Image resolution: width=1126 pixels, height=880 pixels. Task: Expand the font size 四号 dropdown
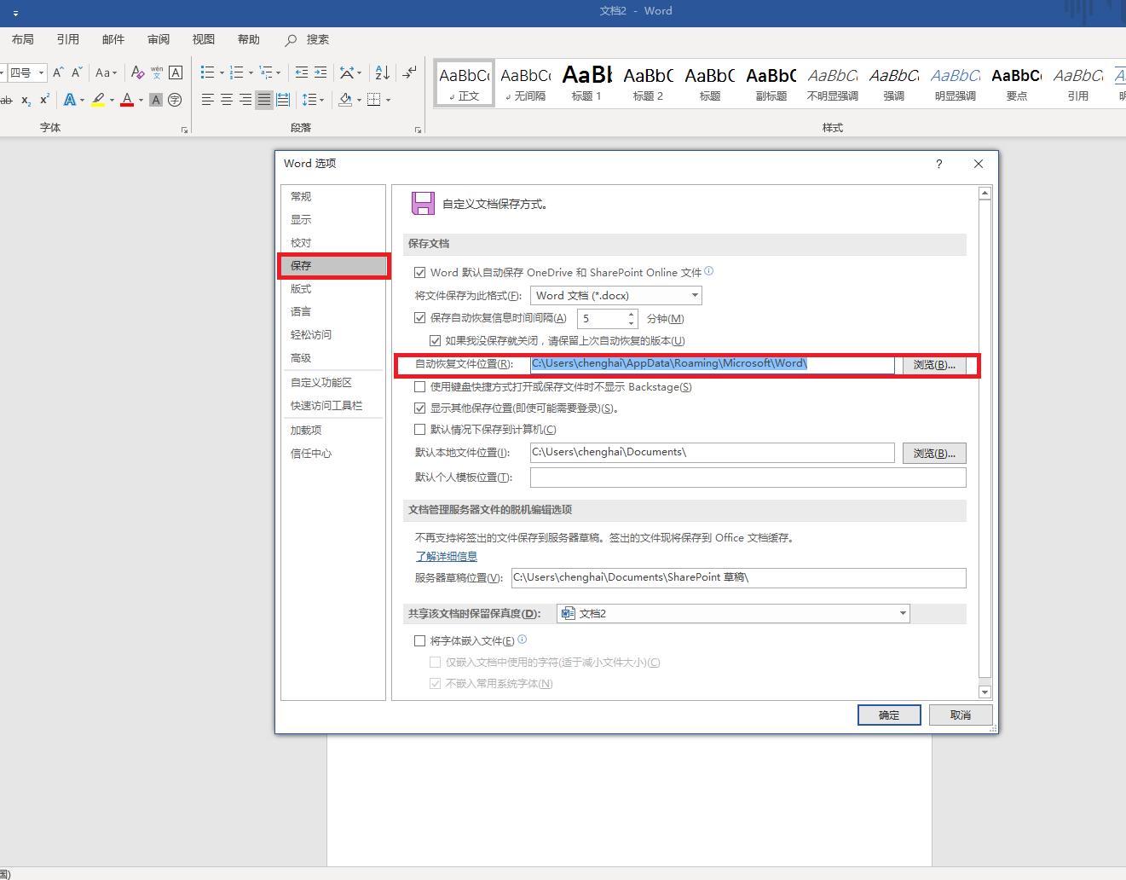click(41, 72)
